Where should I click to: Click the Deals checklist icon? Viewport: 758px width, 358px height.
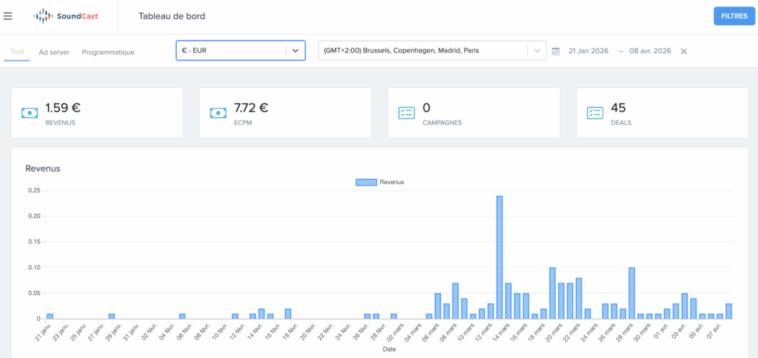pyautogui.click(x=595, y=113)
